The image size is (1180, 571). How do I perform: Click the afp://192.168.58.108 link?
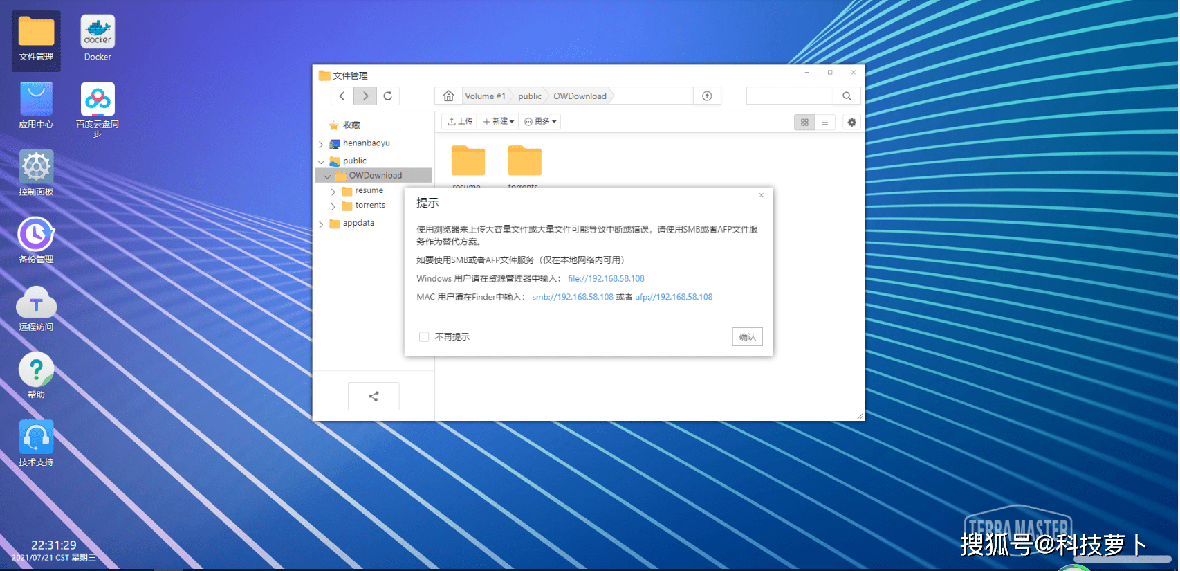click(674, 298)
